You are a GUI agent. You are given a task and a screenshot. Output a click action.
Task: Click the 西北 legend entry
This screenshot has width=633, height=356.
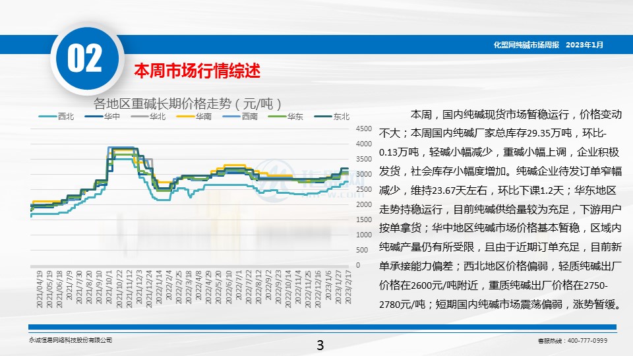pos(66,117)
